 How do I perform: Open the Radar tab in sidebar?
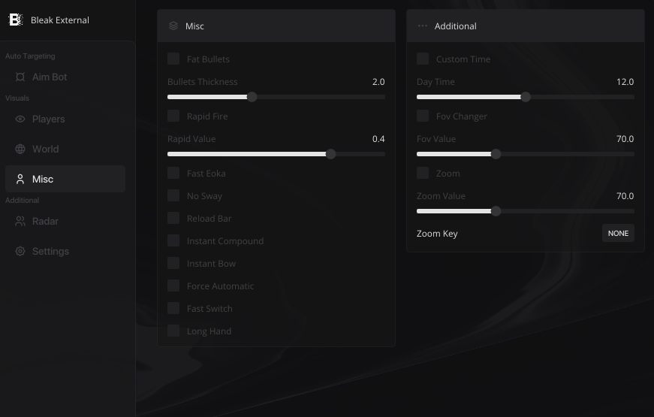[x=45, y=222]
